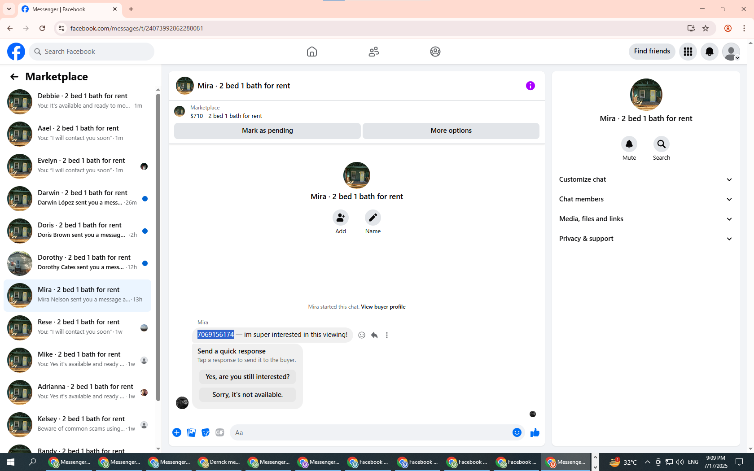This screenshot has height=471, width=754.
Task: Show hidden system tray icons
Action: 647,462
